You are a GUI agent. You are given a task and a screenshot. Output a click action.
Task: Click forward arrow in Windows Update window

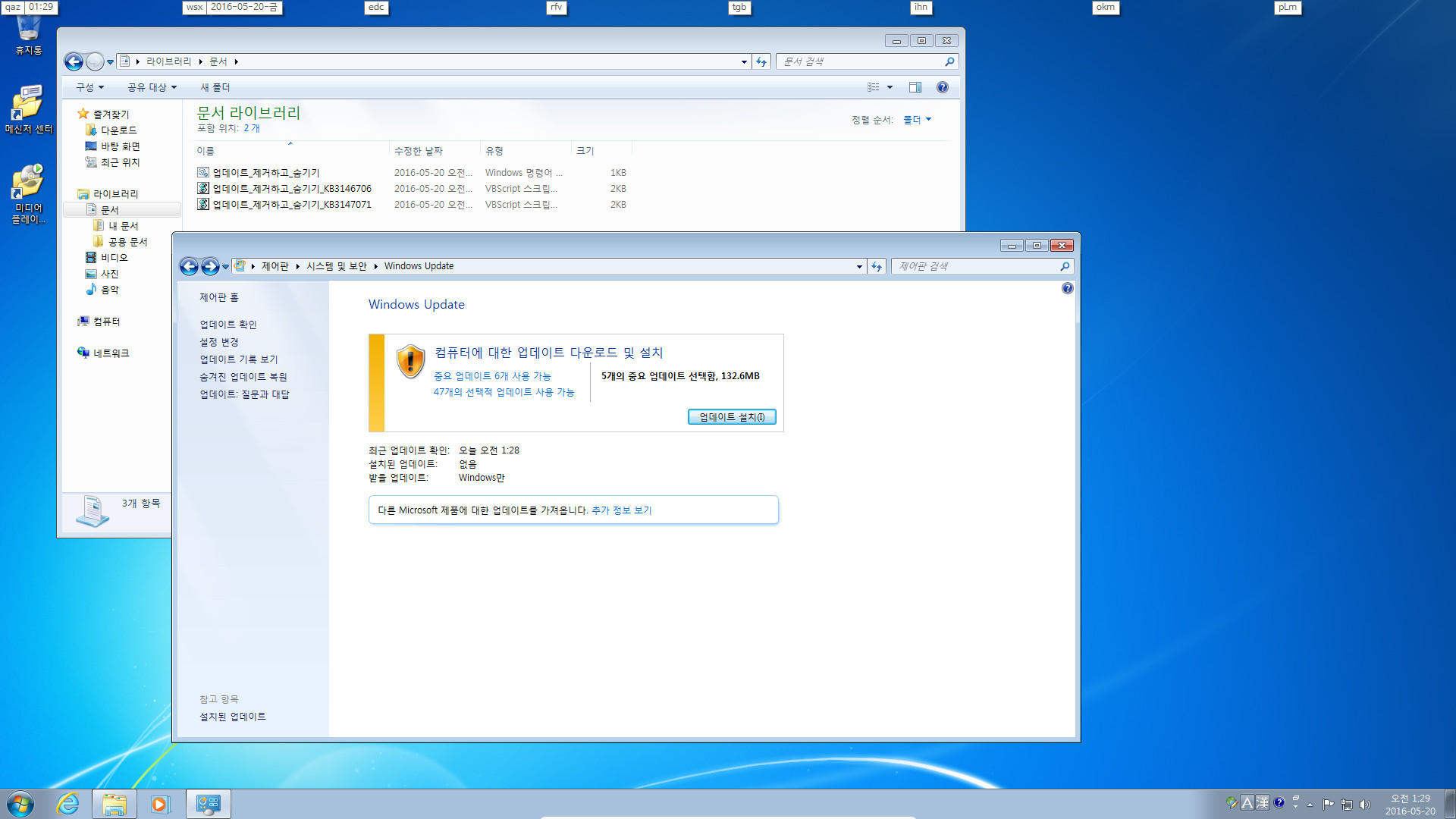point(210,266)
